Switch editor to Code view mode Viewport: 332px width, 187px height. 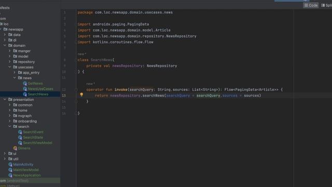[311, 5]
